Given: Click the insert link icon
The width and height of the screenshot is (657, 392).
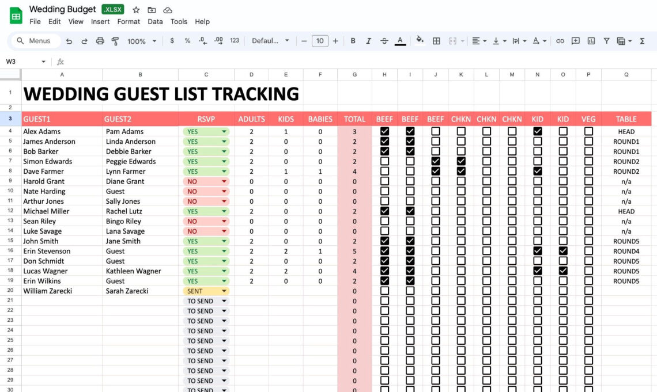Looking at the screenshot, I should pyautogui.click(x=560, y=41).
